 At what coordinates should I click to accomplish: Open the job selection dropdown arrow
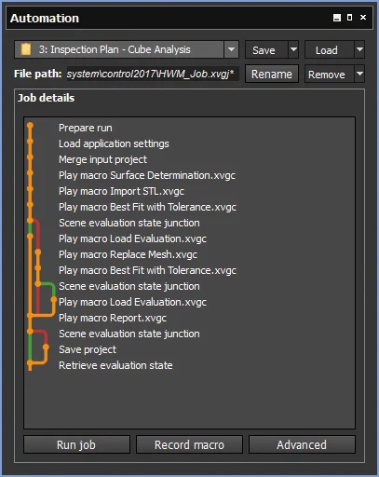click(x=231, y=49)
